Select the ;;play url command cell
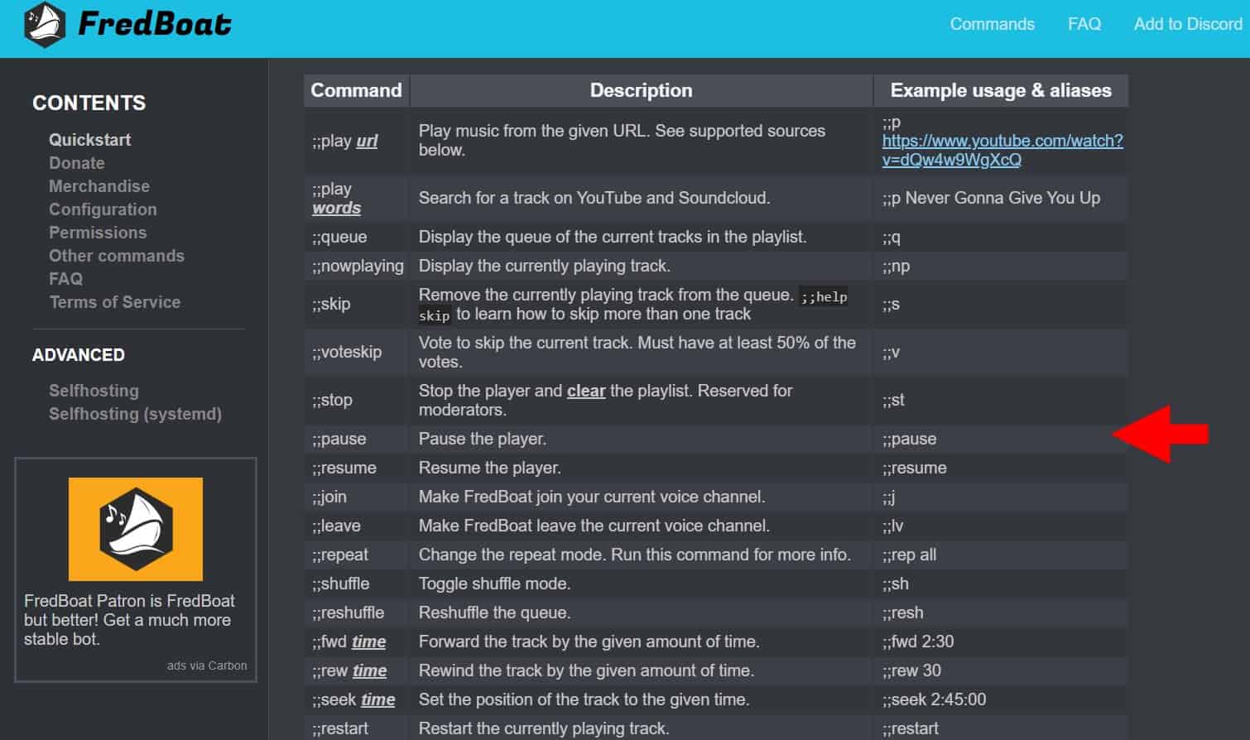This screenshot has width=1250, height=740. coord(357,141)
